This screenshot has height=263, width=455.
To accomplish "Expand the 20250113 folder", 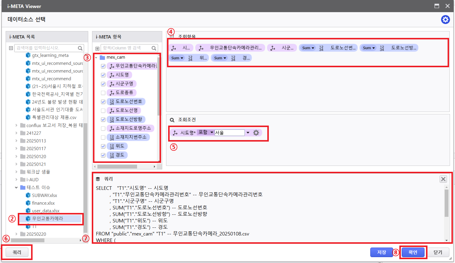I will click(x=16, y=141).
